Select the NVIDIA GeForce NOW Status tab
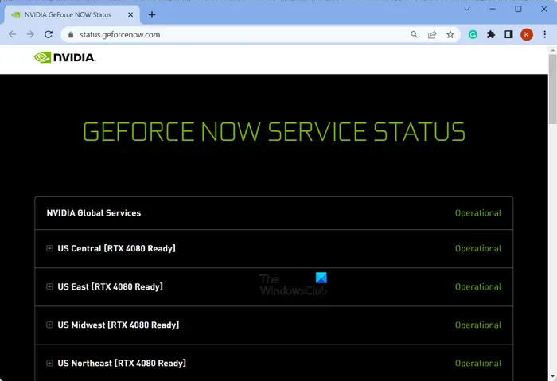The height and width of the screenshot is (381, 557). 72,14
